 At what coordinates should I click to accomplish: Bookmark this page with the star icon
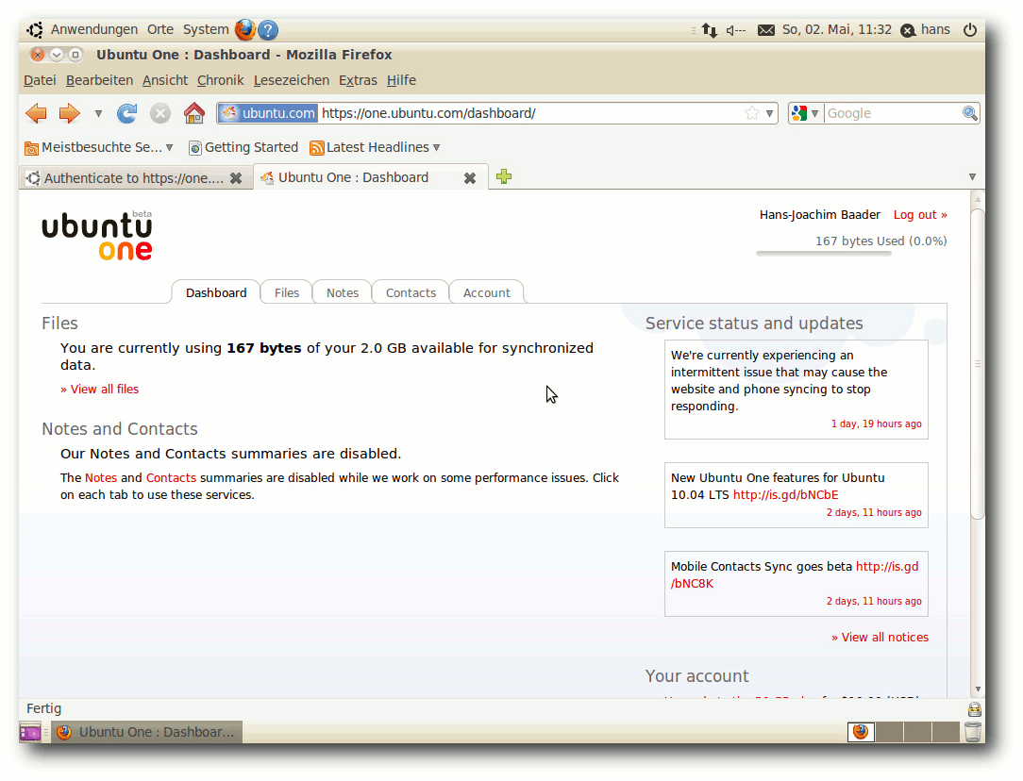tap(751, 113)
